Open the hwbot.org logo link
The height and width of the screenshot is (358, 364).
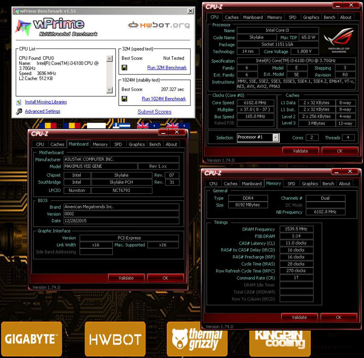click(x=159, y=25)
